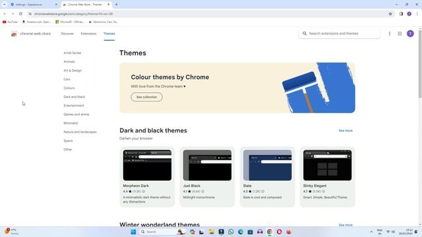Image resolution: width=422 pixels, height=237 pixels.
Task: Open a new browser tab
Action: point(116,5)
